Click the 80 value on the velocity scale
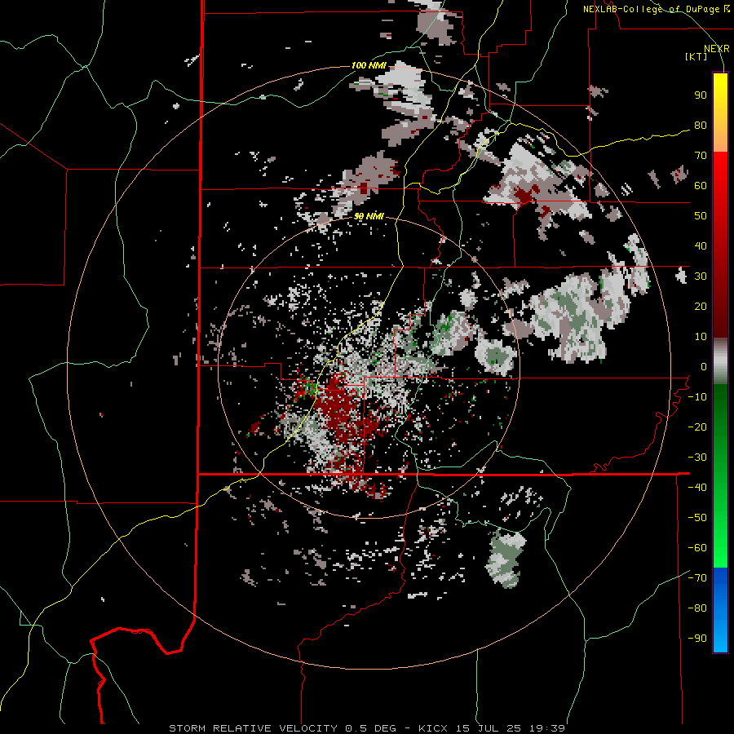The height and width of the screenshot is (734, 734). point(701,126)
